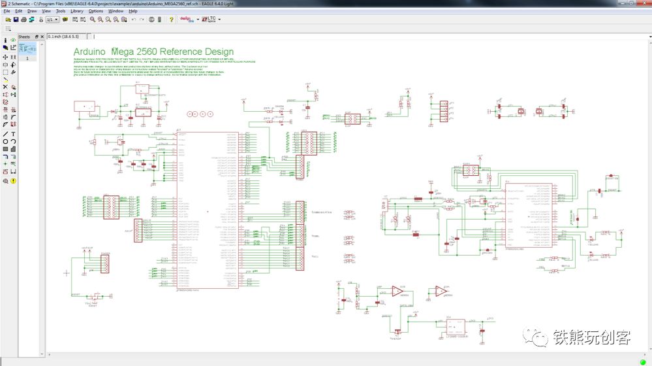Select sheet 1 thumbnail in Sheets panel
This screenshot has width=652, height=366.
27,52
